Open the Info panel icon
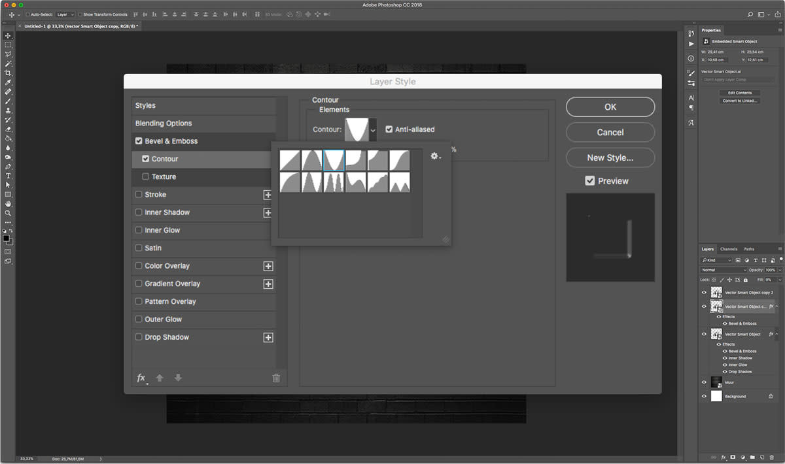The image size is (785, 464). point(691,58)
